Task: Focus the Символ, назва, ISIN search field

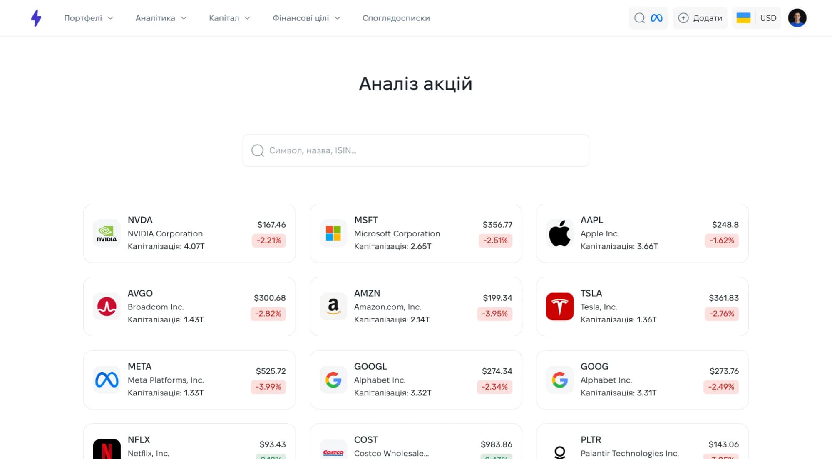Action: coord(416,150)
